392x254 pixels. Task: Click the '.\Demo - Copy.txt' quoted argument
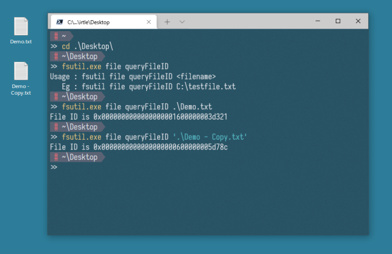tap(210, 137)
